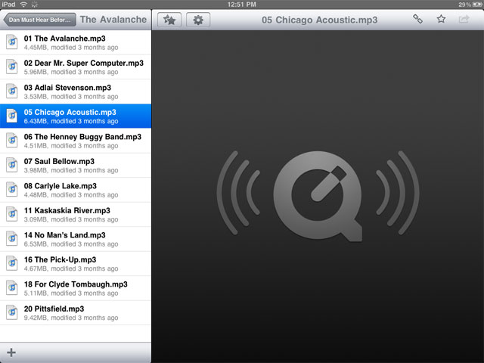
Task: Tap audio file icon for 02 Dear Mr. Super Computer
Action: (x=12, y=67)
